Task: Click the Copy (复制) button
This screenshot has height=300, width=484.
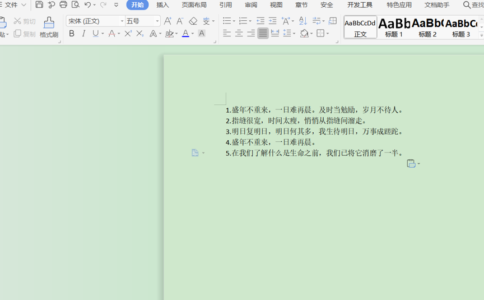Action: (x=25, y=34)
